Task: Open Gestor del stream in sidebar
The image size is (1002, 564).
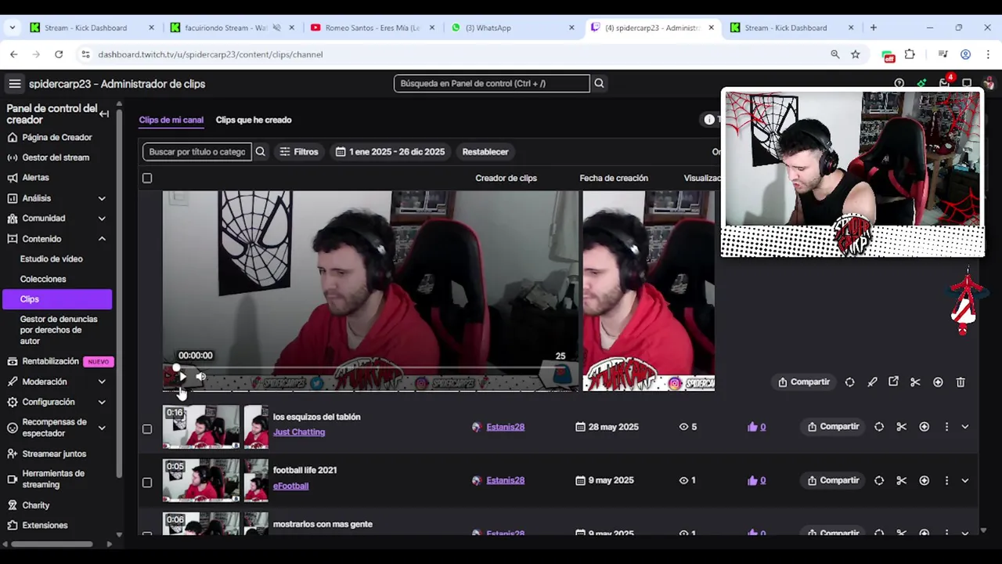Action: click(56, 157)
